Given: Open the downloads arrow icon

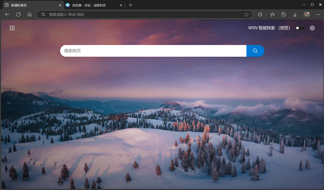Looking at the screenshot, I should 295,14.
